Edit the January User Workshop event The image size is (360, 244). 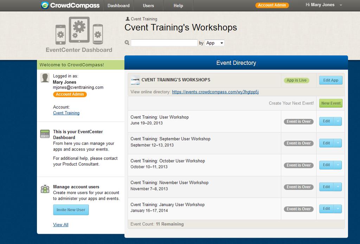[x=326, y=208]
